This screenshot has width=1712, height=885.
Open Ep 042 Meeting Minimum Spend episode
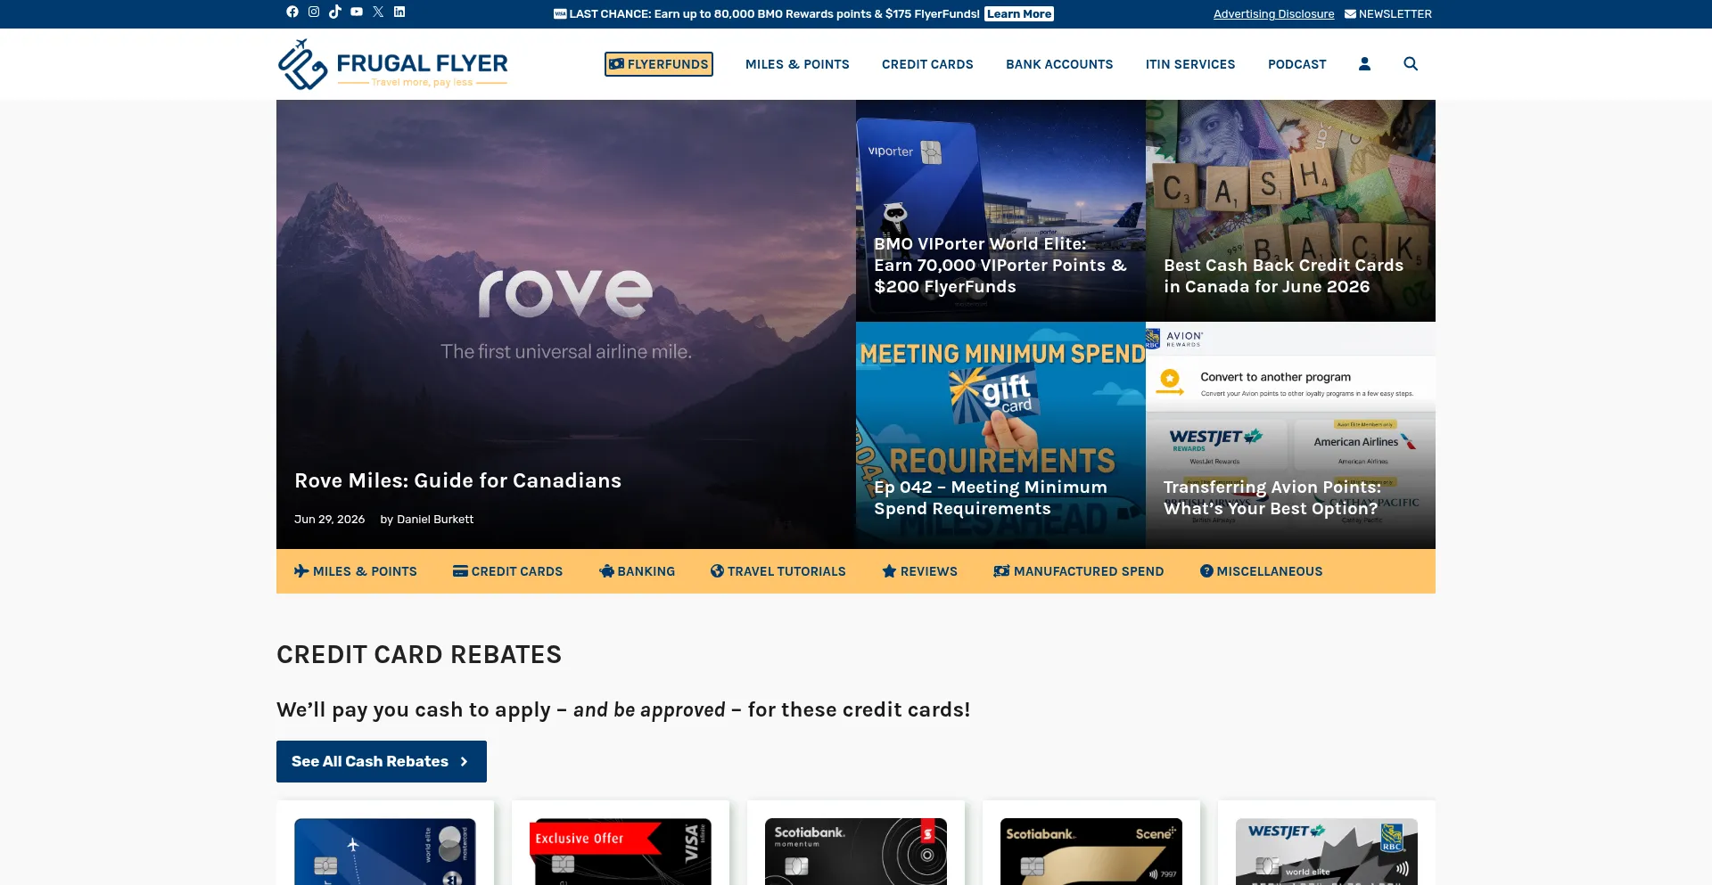click(x=991, y=497)
